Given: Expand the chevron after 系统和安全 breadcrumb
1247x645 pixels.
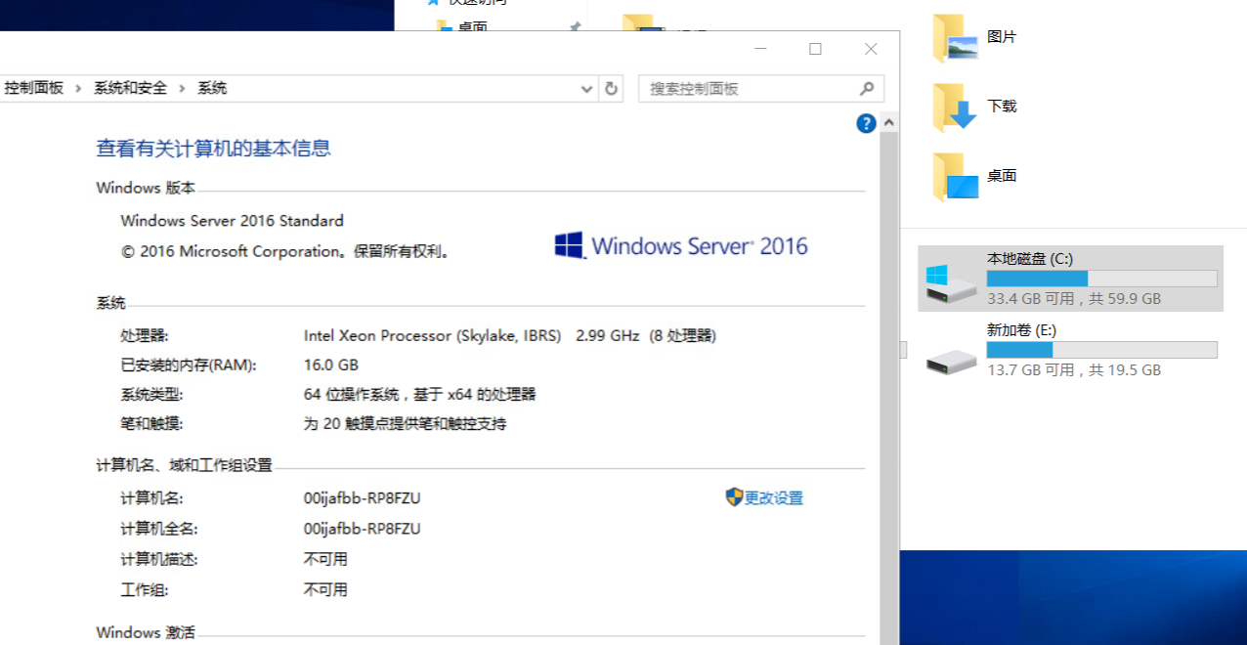Looking at the screenshot, I should coord(183,88).
